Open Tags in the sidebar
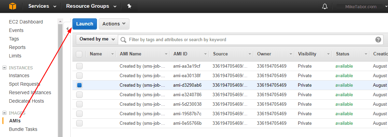The image size is (388, 137). click(x=14, y=39)
